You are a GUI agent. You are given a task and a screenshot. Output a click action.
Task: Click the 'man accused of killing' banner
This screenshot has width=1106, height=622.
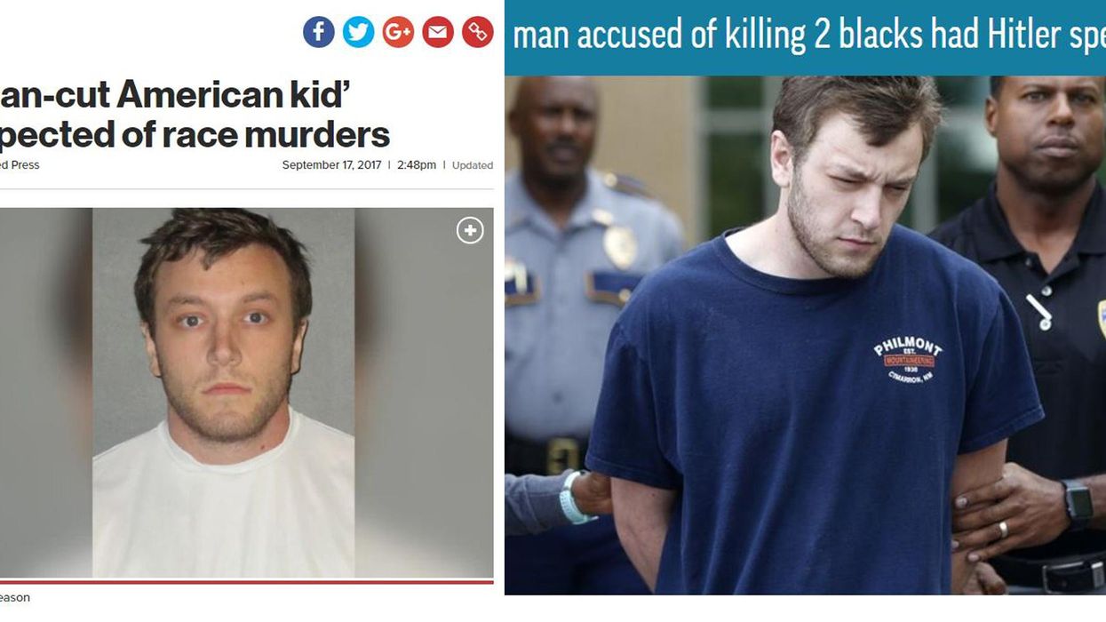pyautogui.click(x=805, y=36)
